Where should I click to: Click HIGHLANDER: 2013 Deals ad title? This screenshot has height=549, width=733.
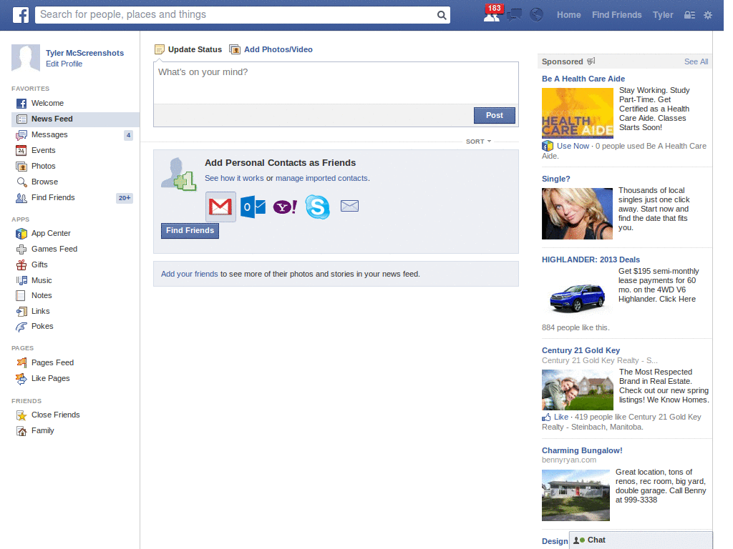[591, 259]
